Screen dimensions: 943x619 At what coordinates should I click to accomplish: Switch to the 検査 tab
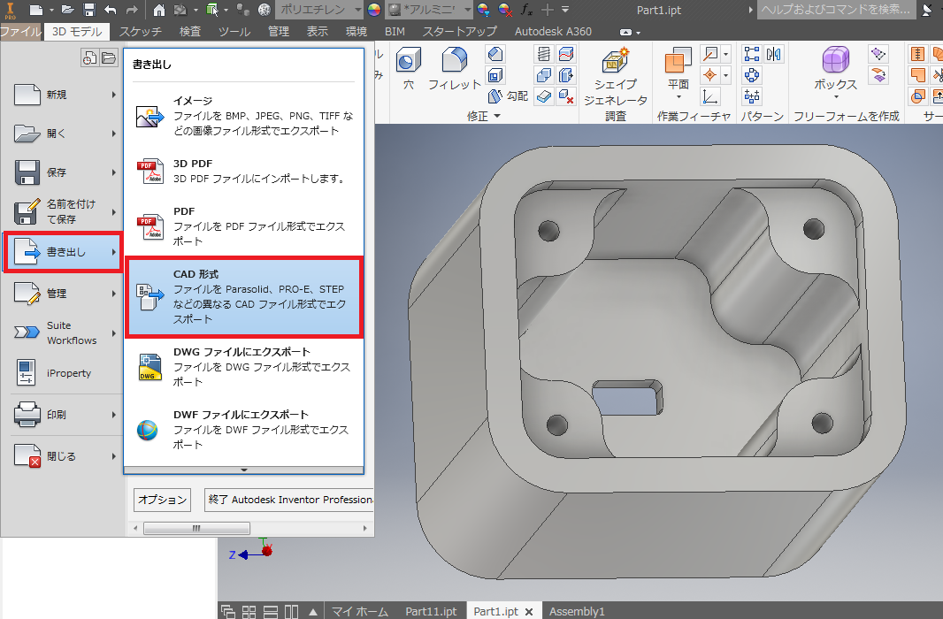190,31
